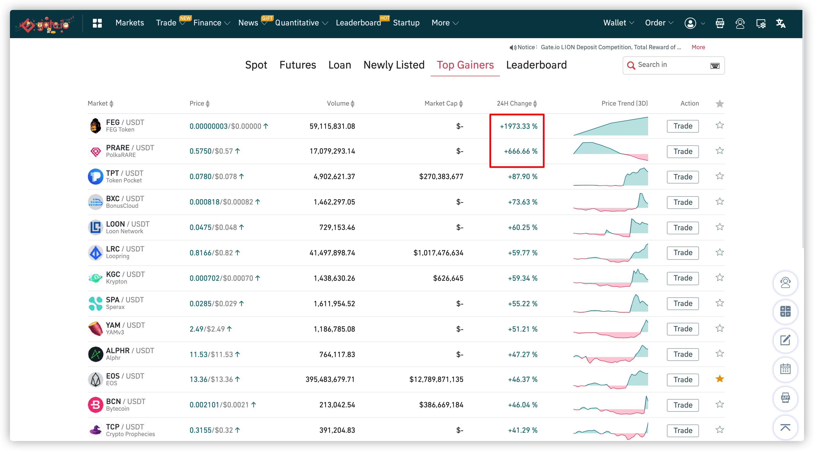Viewport: 814px width, 451px height.
Task: Open the virtual keyboard icon in search box
Action: tap(715, 65)
